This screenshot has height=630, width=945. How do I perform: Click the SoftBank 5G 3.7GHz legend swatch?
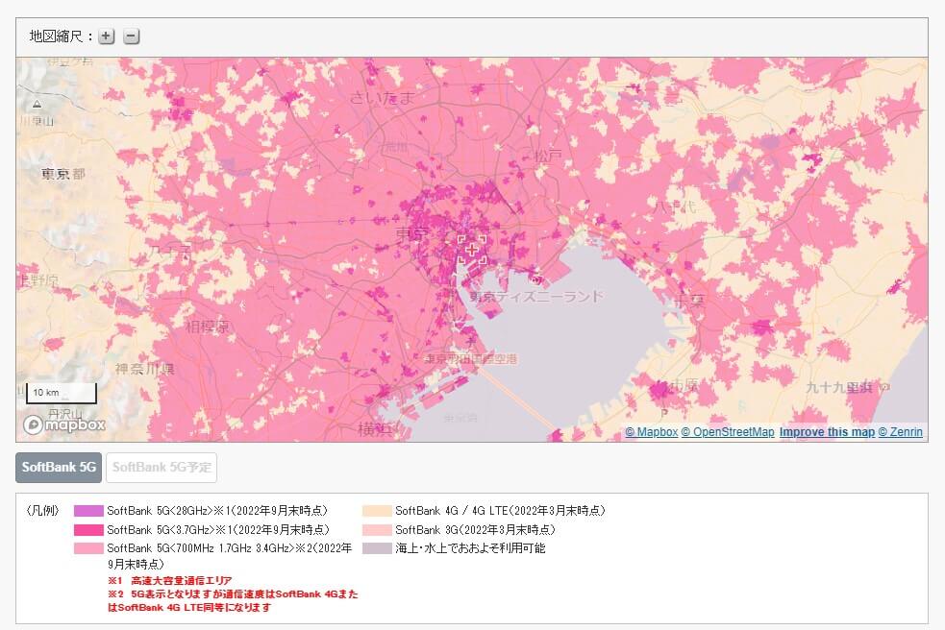88,530
